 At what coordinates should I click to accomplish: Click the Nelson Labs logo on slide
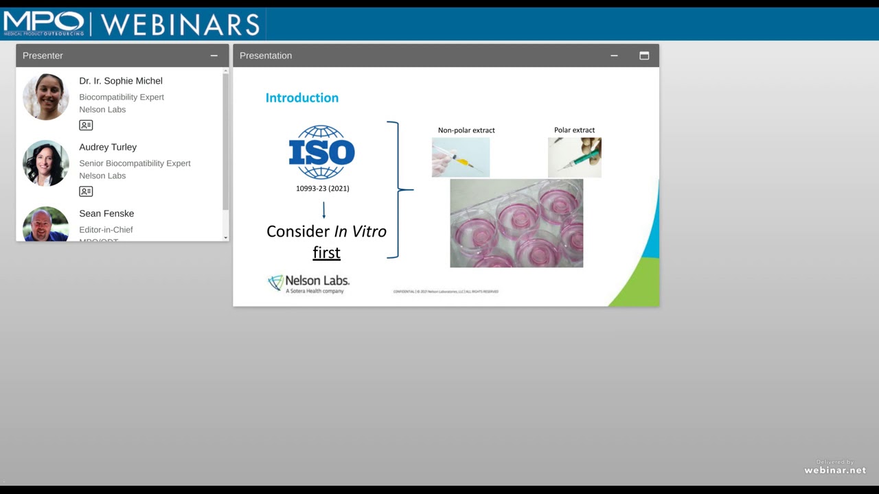tap(308, 283)
